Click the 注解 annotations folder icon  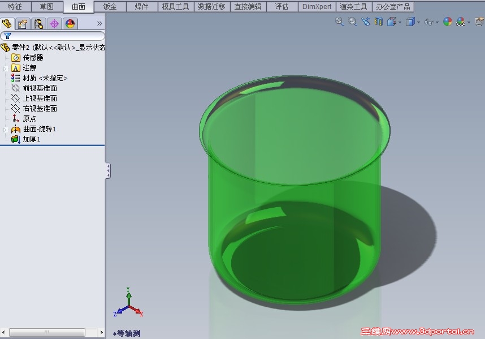click(16, 68)
